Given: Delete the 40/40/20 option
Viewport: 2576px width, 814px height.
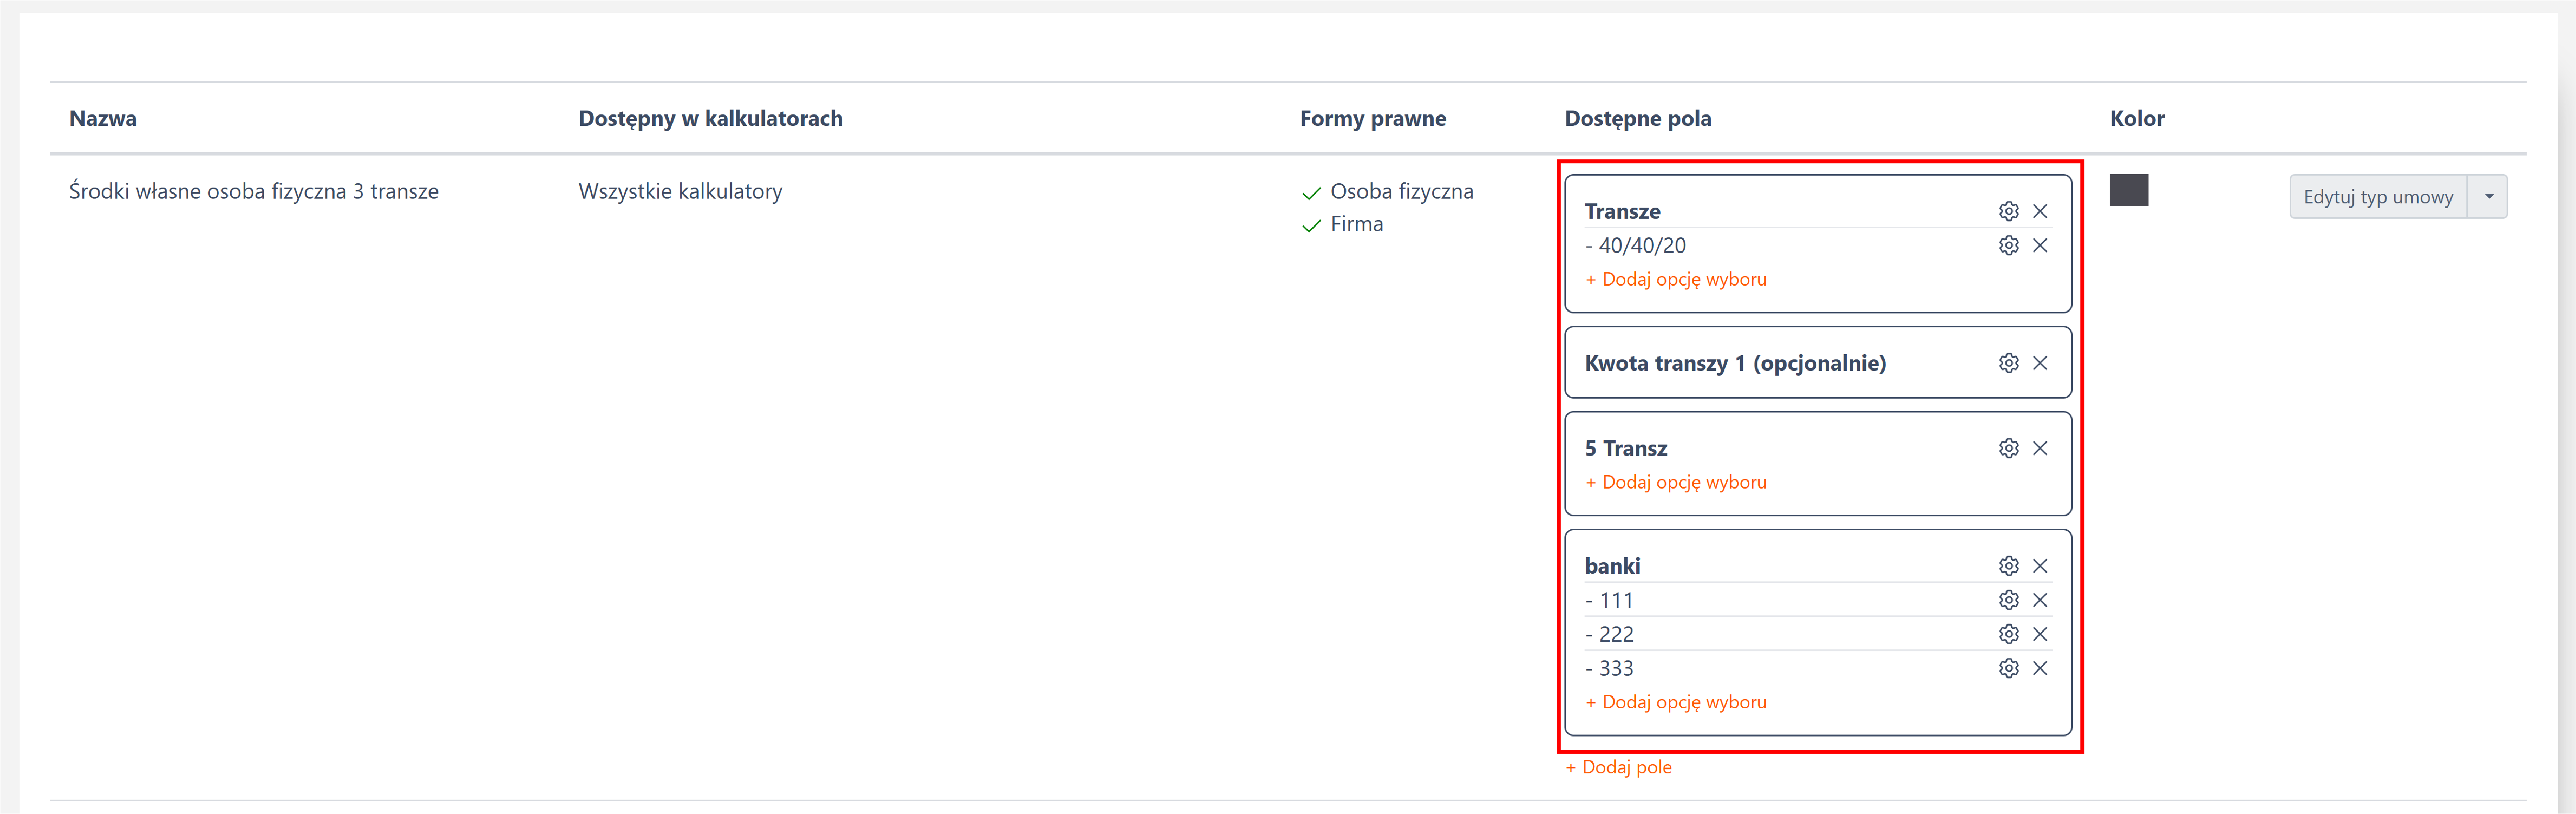Looking at the screenshot, I should [x=2040, y=245].
